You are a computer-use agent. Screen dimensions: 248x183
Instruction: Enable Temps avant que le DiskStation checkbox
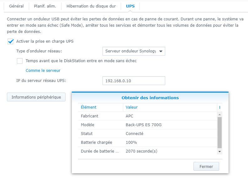[x=20, y=61]
